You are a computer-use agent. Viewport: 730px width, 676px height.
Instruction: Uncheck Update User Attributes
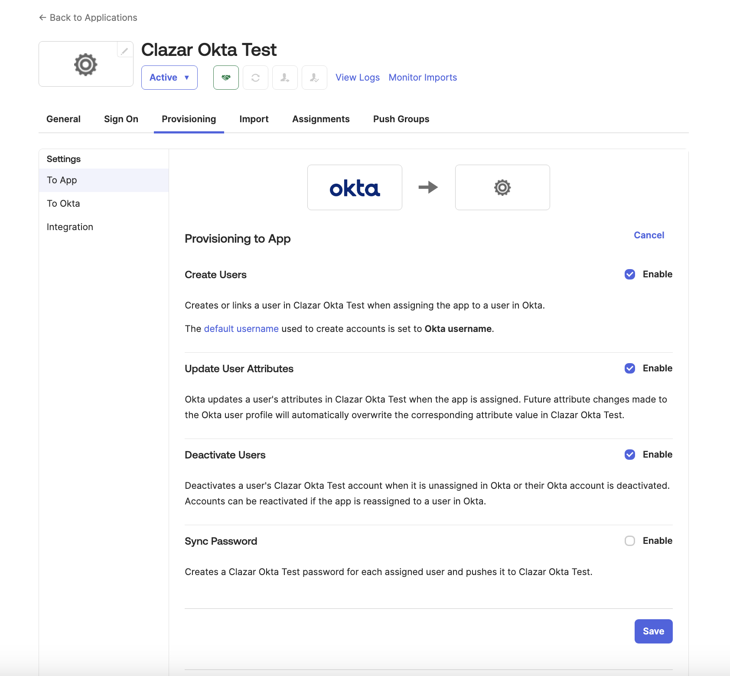click(630, 369)
